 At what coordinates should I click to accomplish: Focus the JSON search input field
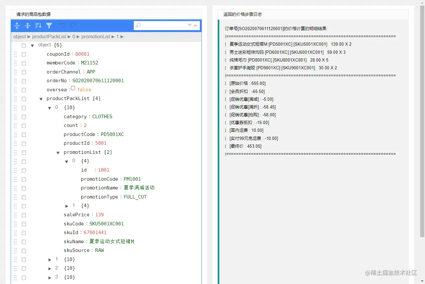[x=164, y=25]
